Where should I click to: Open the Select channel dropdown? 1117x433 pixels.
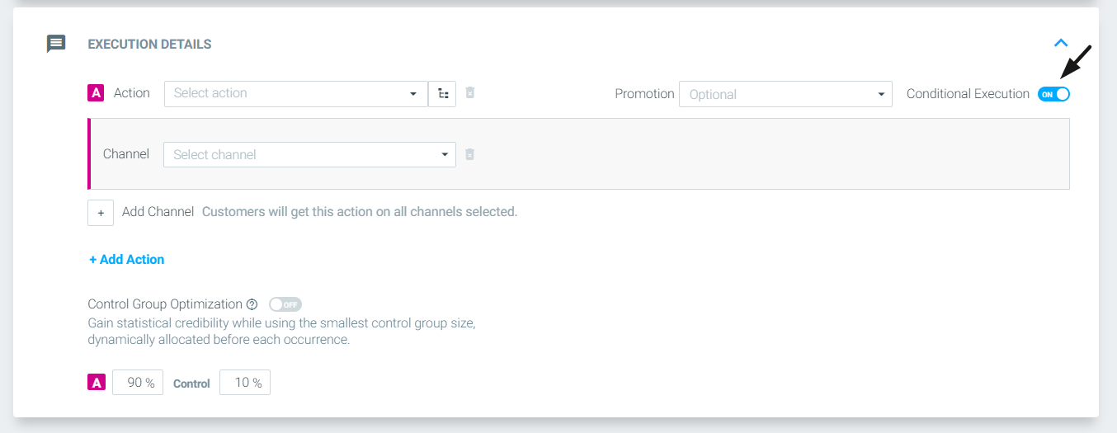coord(309,154)
